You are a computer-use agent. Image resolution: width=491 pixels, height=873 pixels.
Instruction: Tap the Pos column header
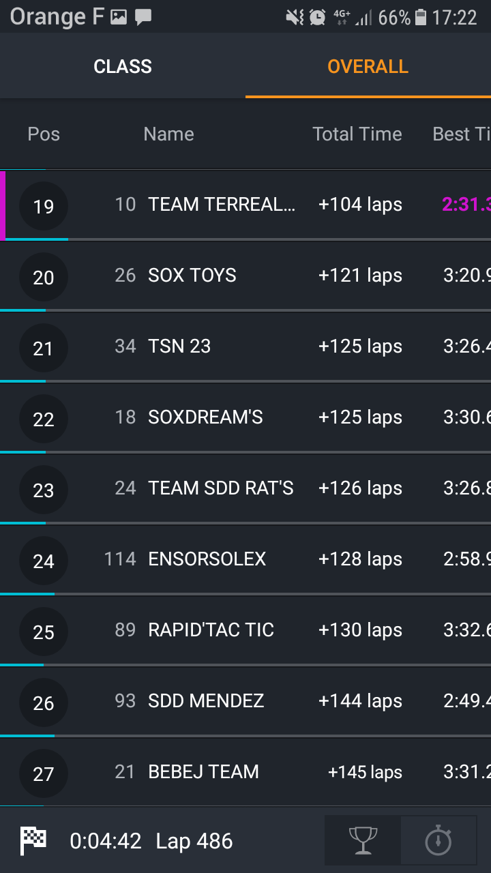point(44,134)
